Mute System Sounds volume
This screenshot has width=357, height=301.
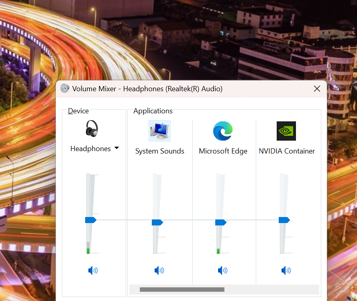[x=159, y=270]
